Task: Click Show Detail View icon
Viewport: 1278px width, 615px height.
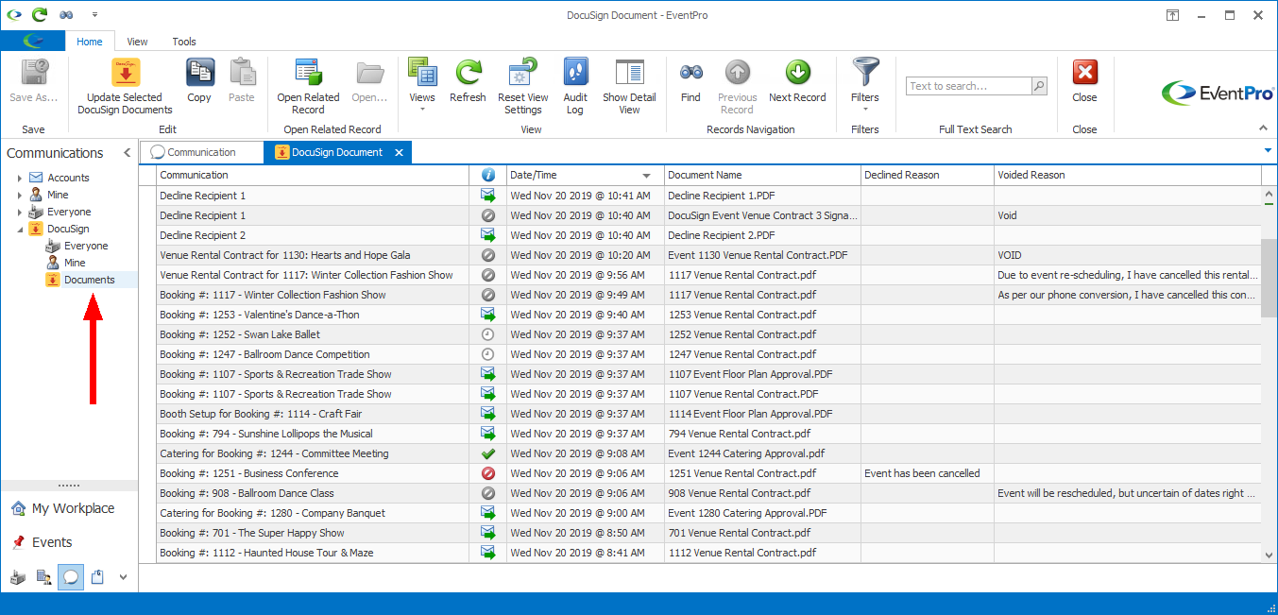Action: (629, 74)
